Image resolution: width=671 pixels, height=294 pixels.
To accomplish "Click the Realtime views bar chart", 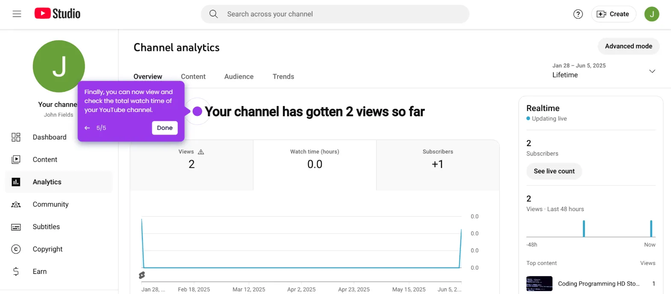I will pyautogui.click(x=591, y=228).
